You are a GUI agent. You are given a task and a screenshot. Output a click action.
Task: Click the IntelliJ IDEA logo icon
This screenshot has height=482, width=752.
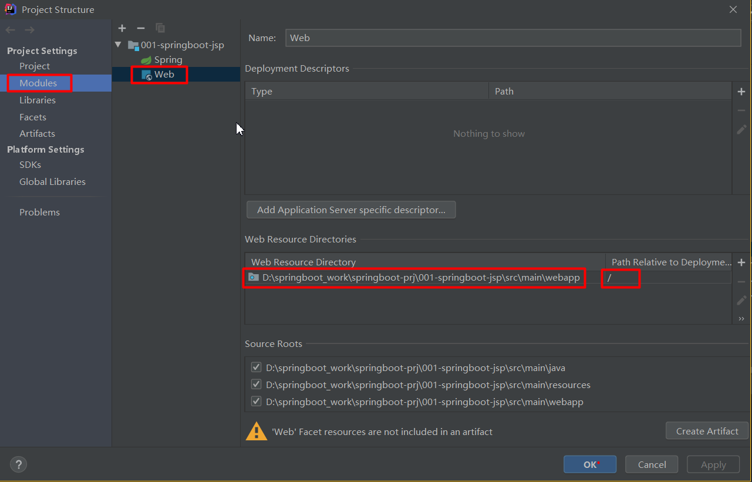[11, 9]
